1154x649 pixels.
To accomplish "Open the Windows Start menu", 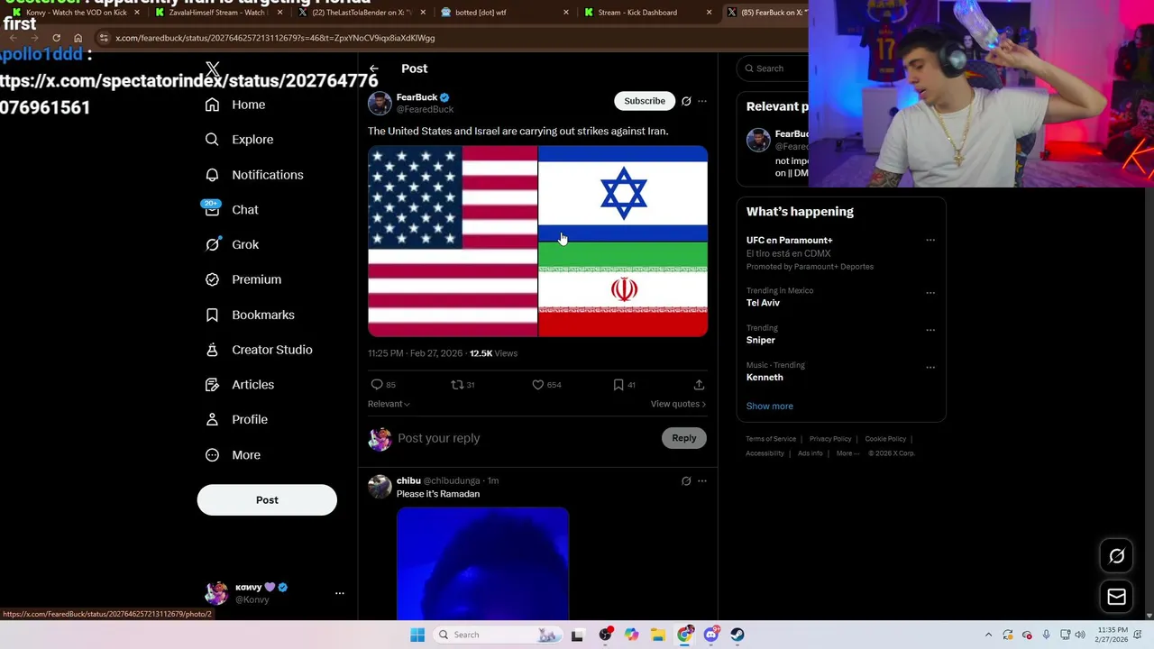I will pyautogui.click(x=417, y=635).
